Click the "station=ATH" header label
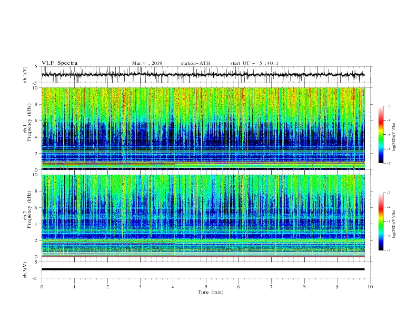The height and width of the screenshot is (322, 417). (x=195, y=63)
